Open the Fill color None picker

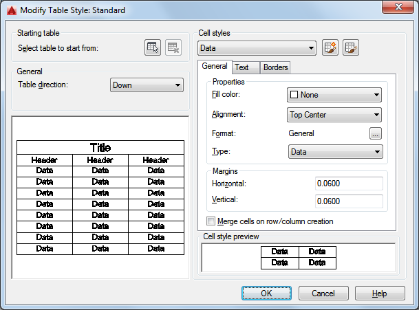click(334, 95)
